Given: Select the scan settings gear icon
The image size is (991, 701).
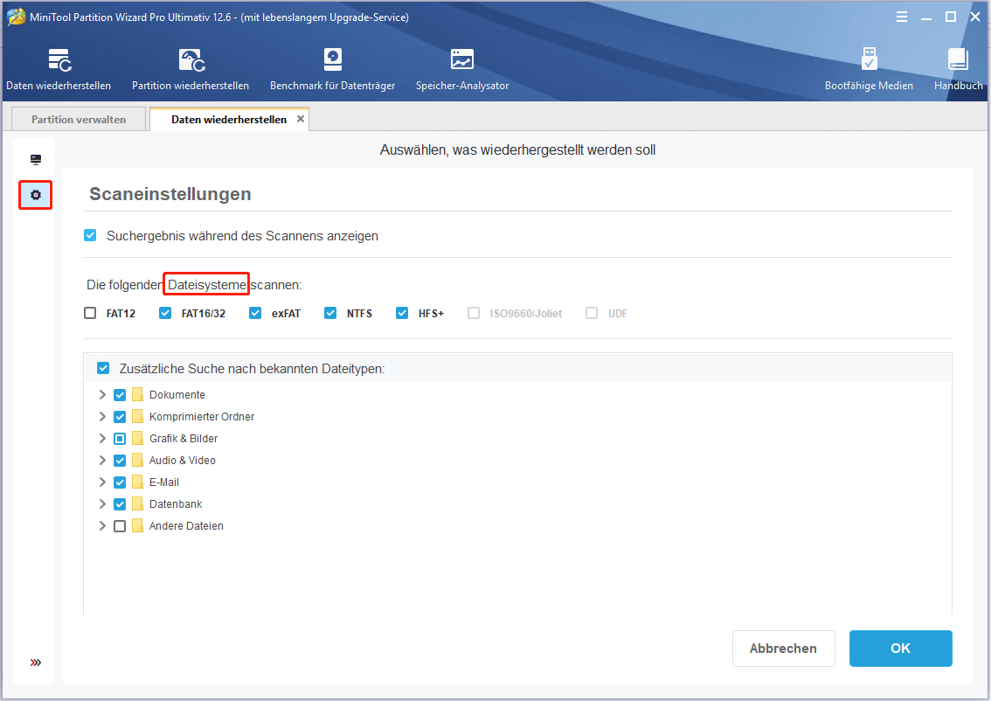Looking at the screenshot, I should coord(36,195).
